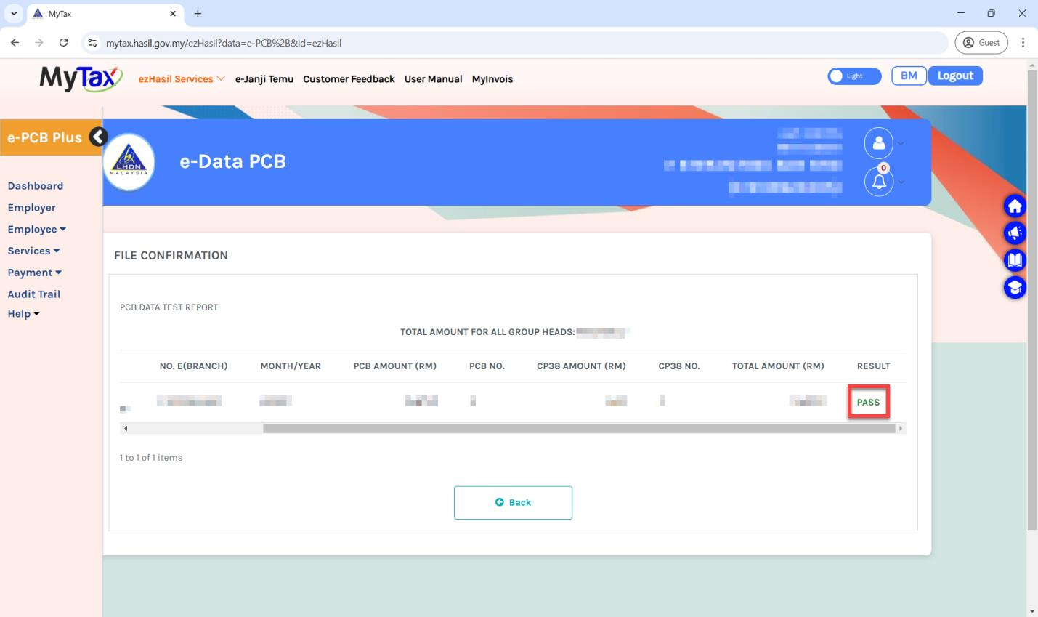
Task: Expand the Services sidebar menu
Action: coord(33,251)
